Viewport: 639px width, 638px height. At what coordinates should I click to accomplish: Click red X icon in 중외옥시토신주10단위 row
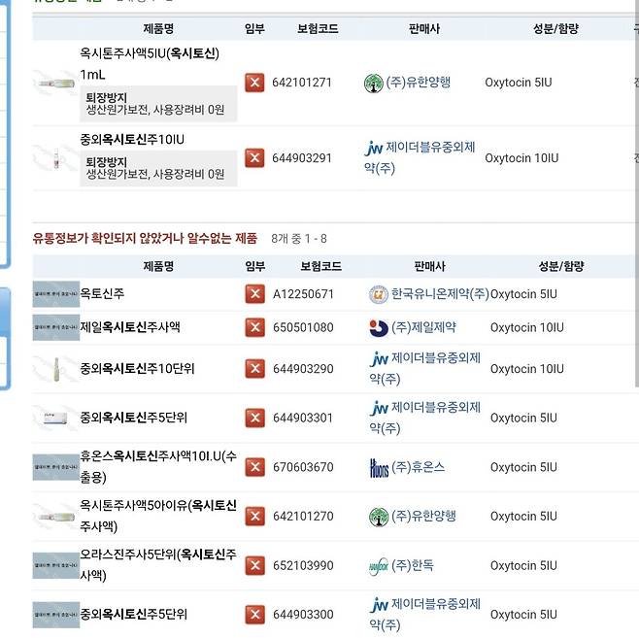click(254, 369)
